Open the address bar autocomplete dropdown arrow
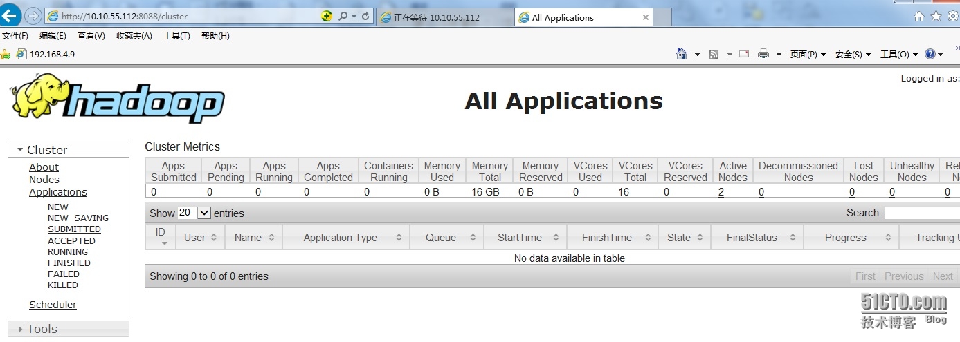 click(354, 16)
